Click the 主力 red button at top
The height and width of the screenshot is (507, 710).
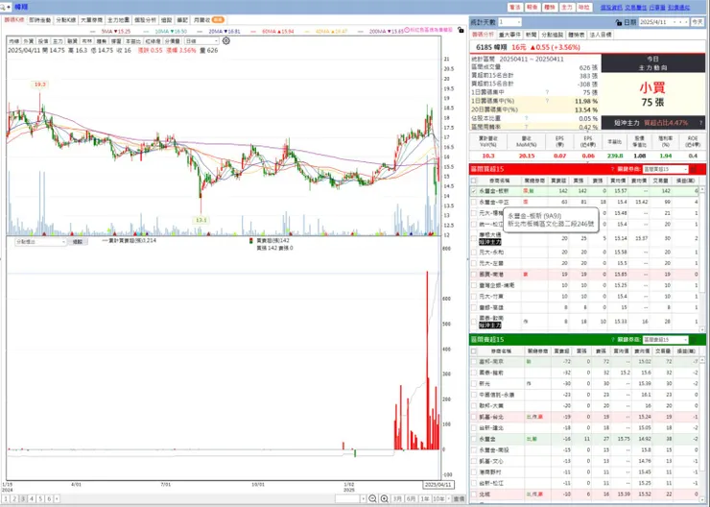click(567, 8)
